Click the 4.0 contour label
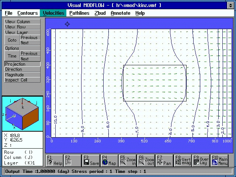The height and width of the screenshot is (177, 236). click(208, 124)
